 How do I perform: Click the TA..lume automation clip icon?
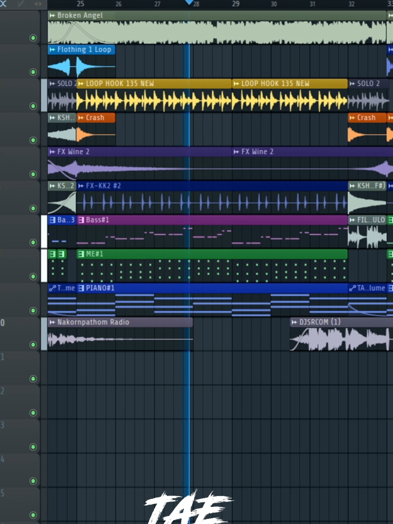[x=353, y=288]
